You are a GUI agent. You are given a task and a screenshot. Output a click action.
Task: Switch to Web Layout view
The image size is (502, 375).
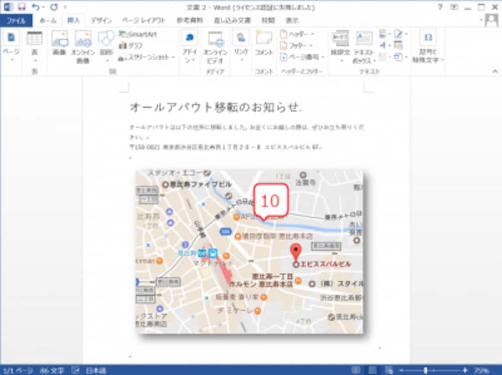389,370
